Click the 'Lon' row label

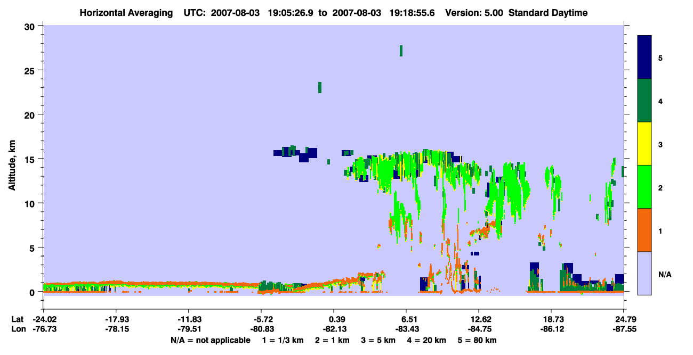coord(18,329)
